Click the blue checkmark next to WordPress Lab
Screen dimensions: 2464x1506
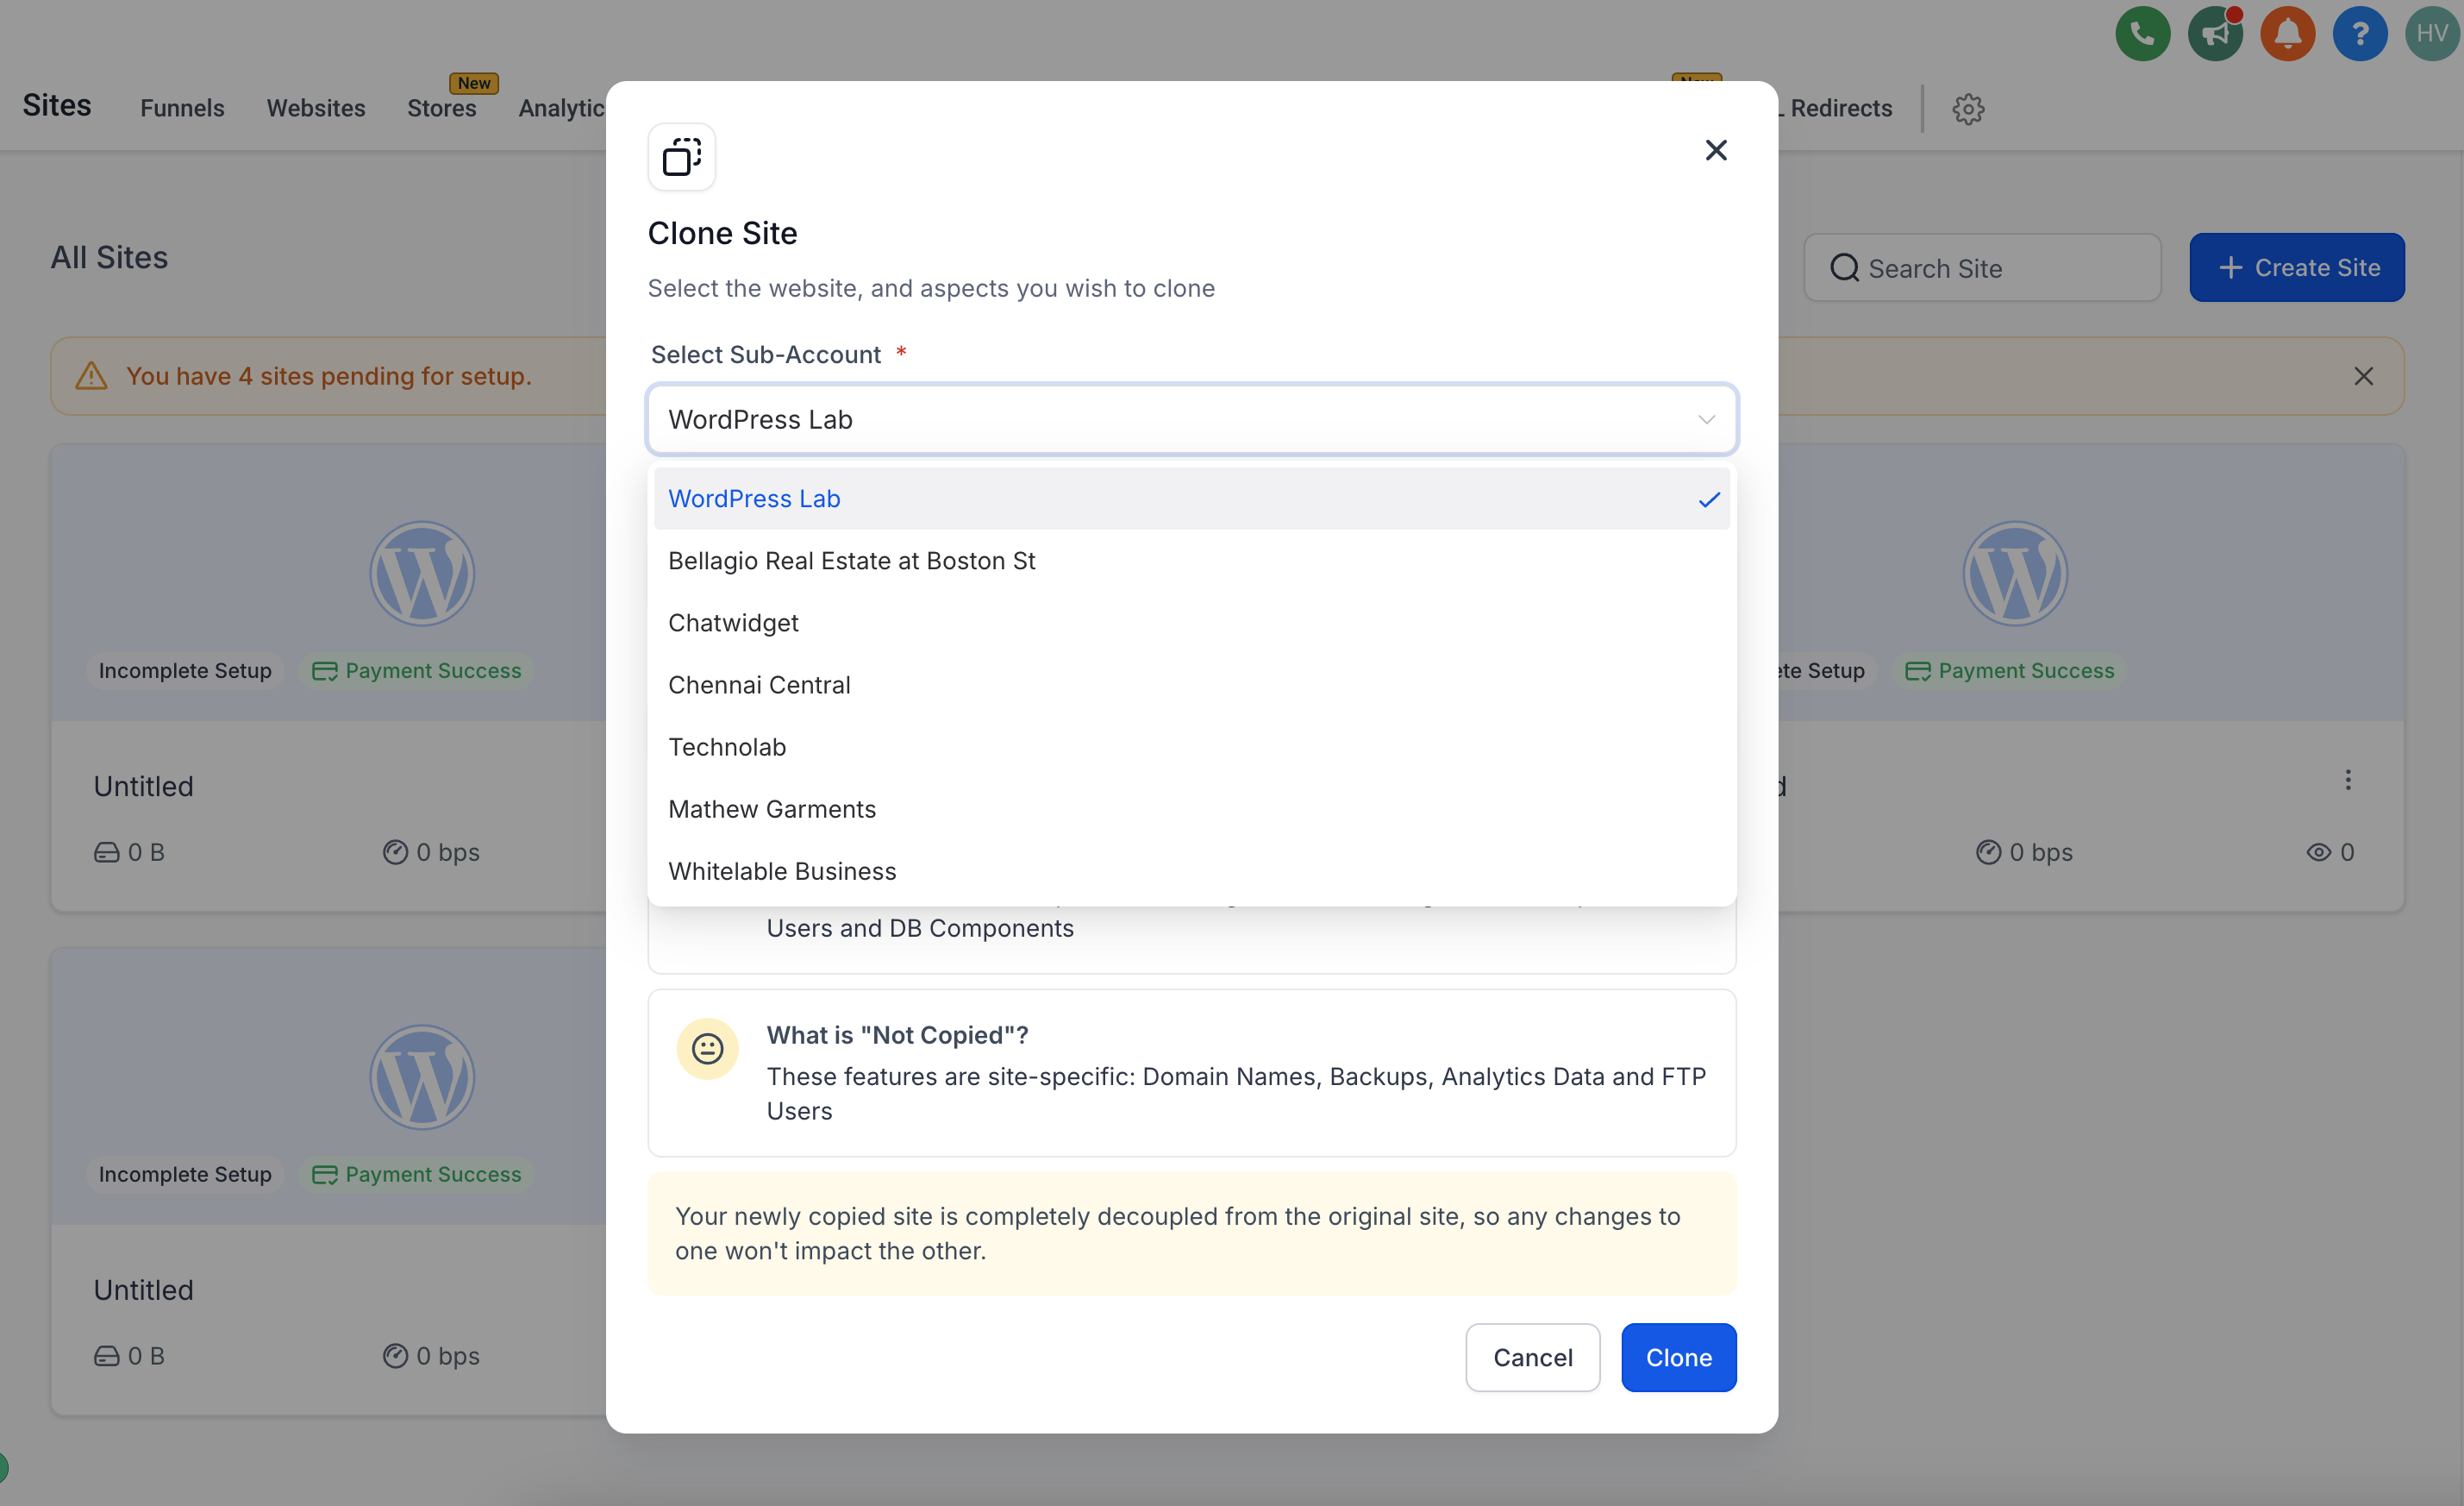click(1709, 499)
